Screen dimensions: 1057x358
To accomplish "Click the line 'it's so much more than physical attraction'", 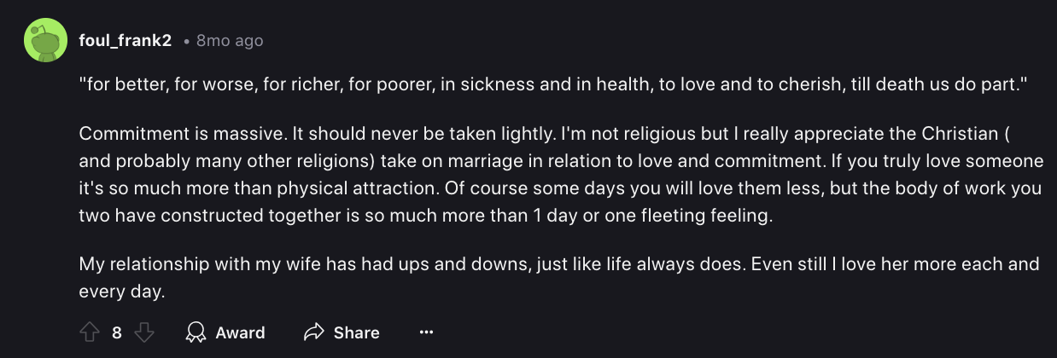I will click(559, 188).
